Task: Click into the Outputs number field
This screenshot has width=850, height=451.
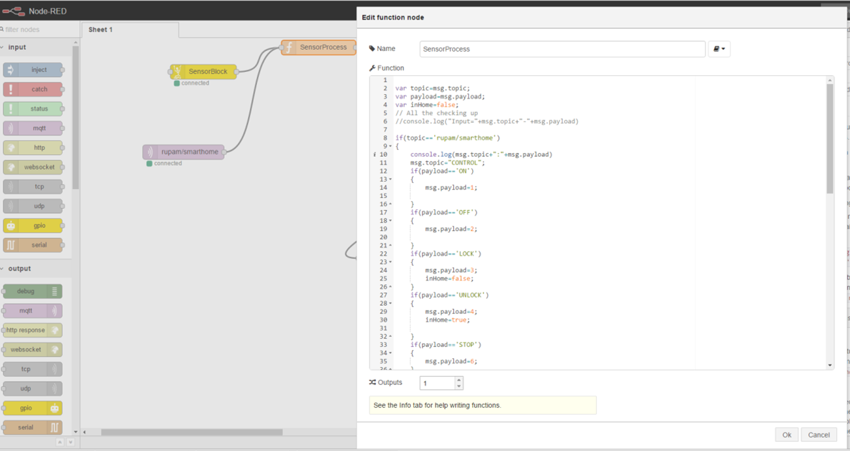Action: [x=437, y=383]
